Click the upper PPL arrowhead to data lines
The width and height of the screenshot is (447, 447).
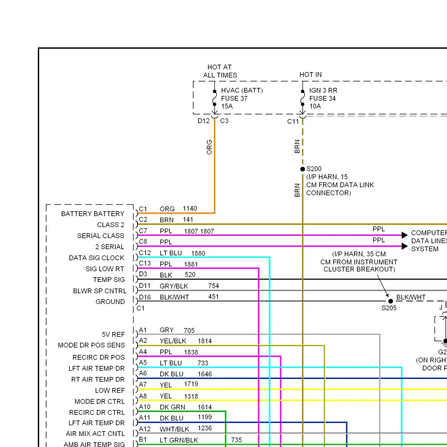(x=404, y=235)
